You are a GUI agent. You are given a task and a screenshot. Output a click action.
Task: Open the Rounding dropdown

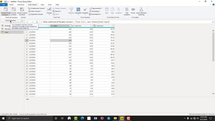pos(95,11)
